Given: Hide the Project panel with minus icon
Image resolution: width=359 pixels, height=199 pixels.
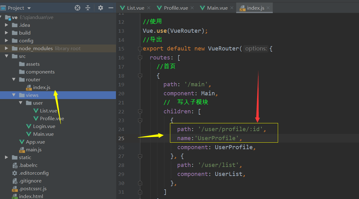Looking at the screenshot, I should pyautogui.click(x=111, y=8).
